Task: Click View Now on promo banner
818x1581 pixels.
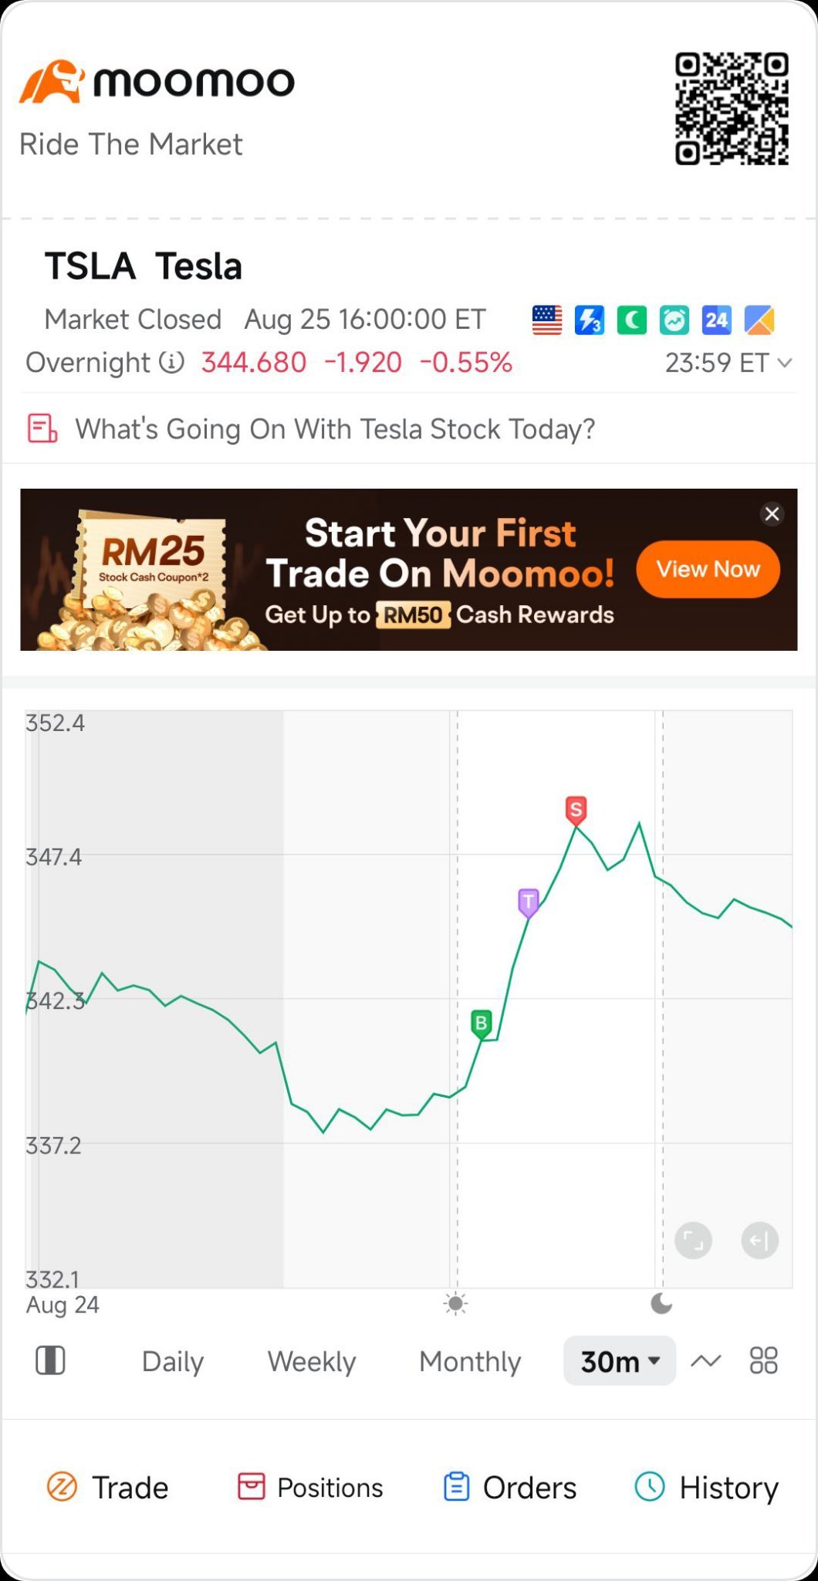Action: pyautogui.click(x=708, y=569)
